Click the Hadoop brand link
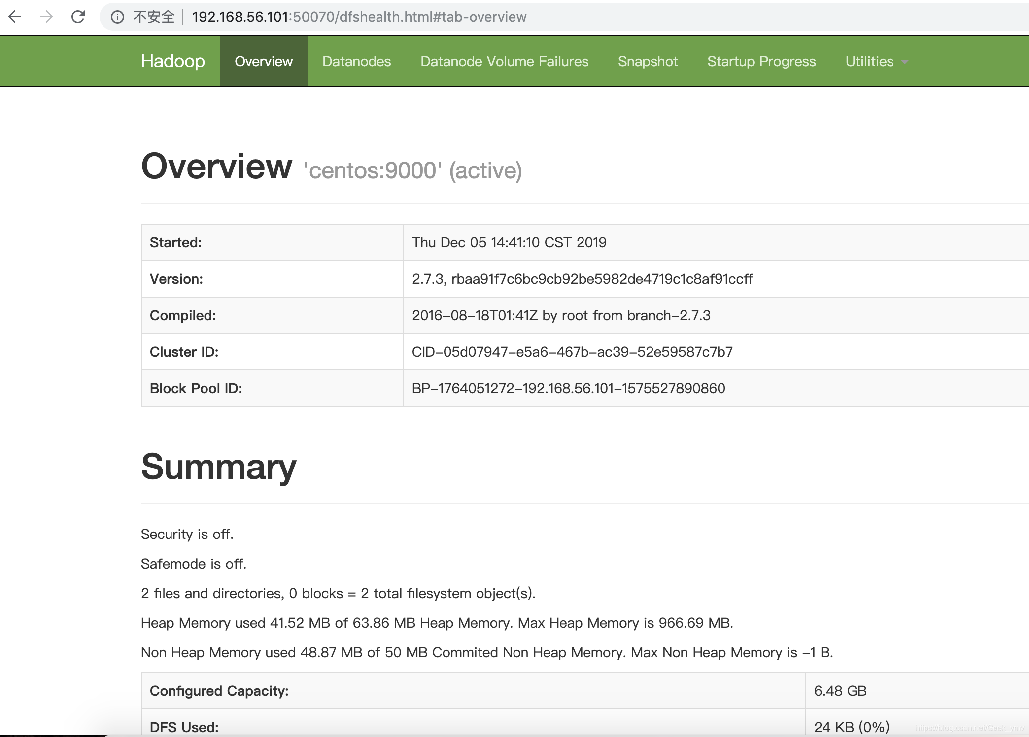Viewport: 1029px width, 737px height. 172,61
